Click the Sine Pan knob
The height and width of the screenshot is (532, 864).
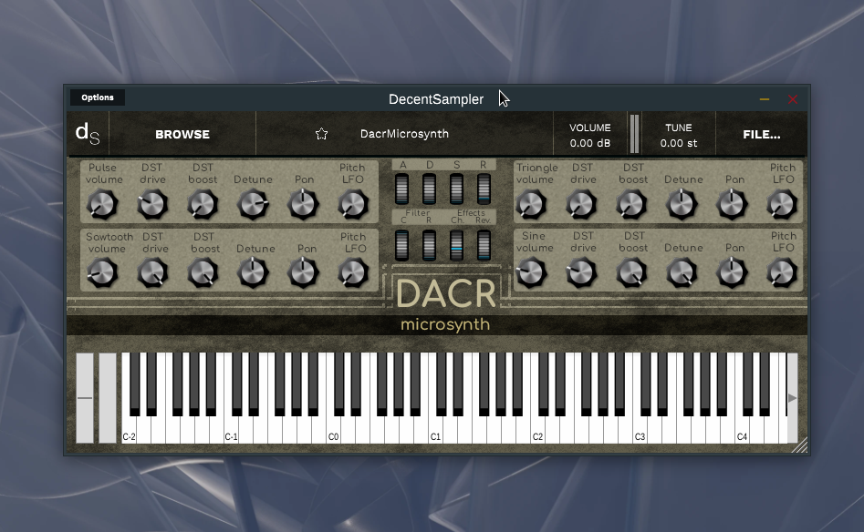point(732,273)
